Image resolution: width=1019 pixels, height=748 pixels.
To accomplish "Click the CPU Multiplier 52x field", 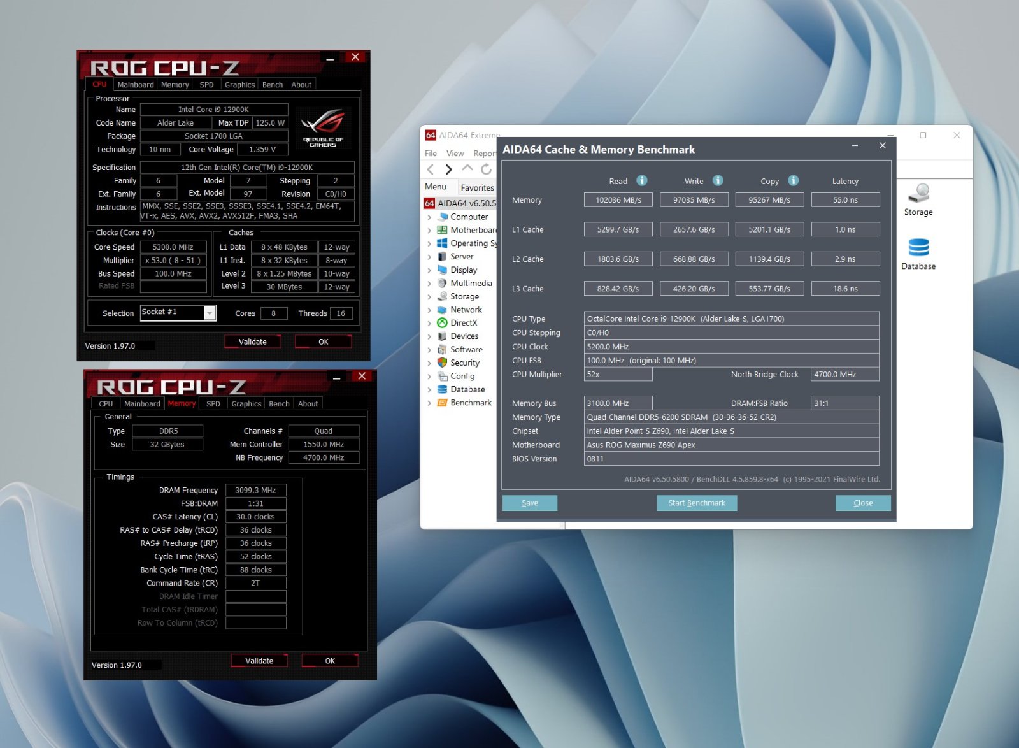I will pos(618,375).
